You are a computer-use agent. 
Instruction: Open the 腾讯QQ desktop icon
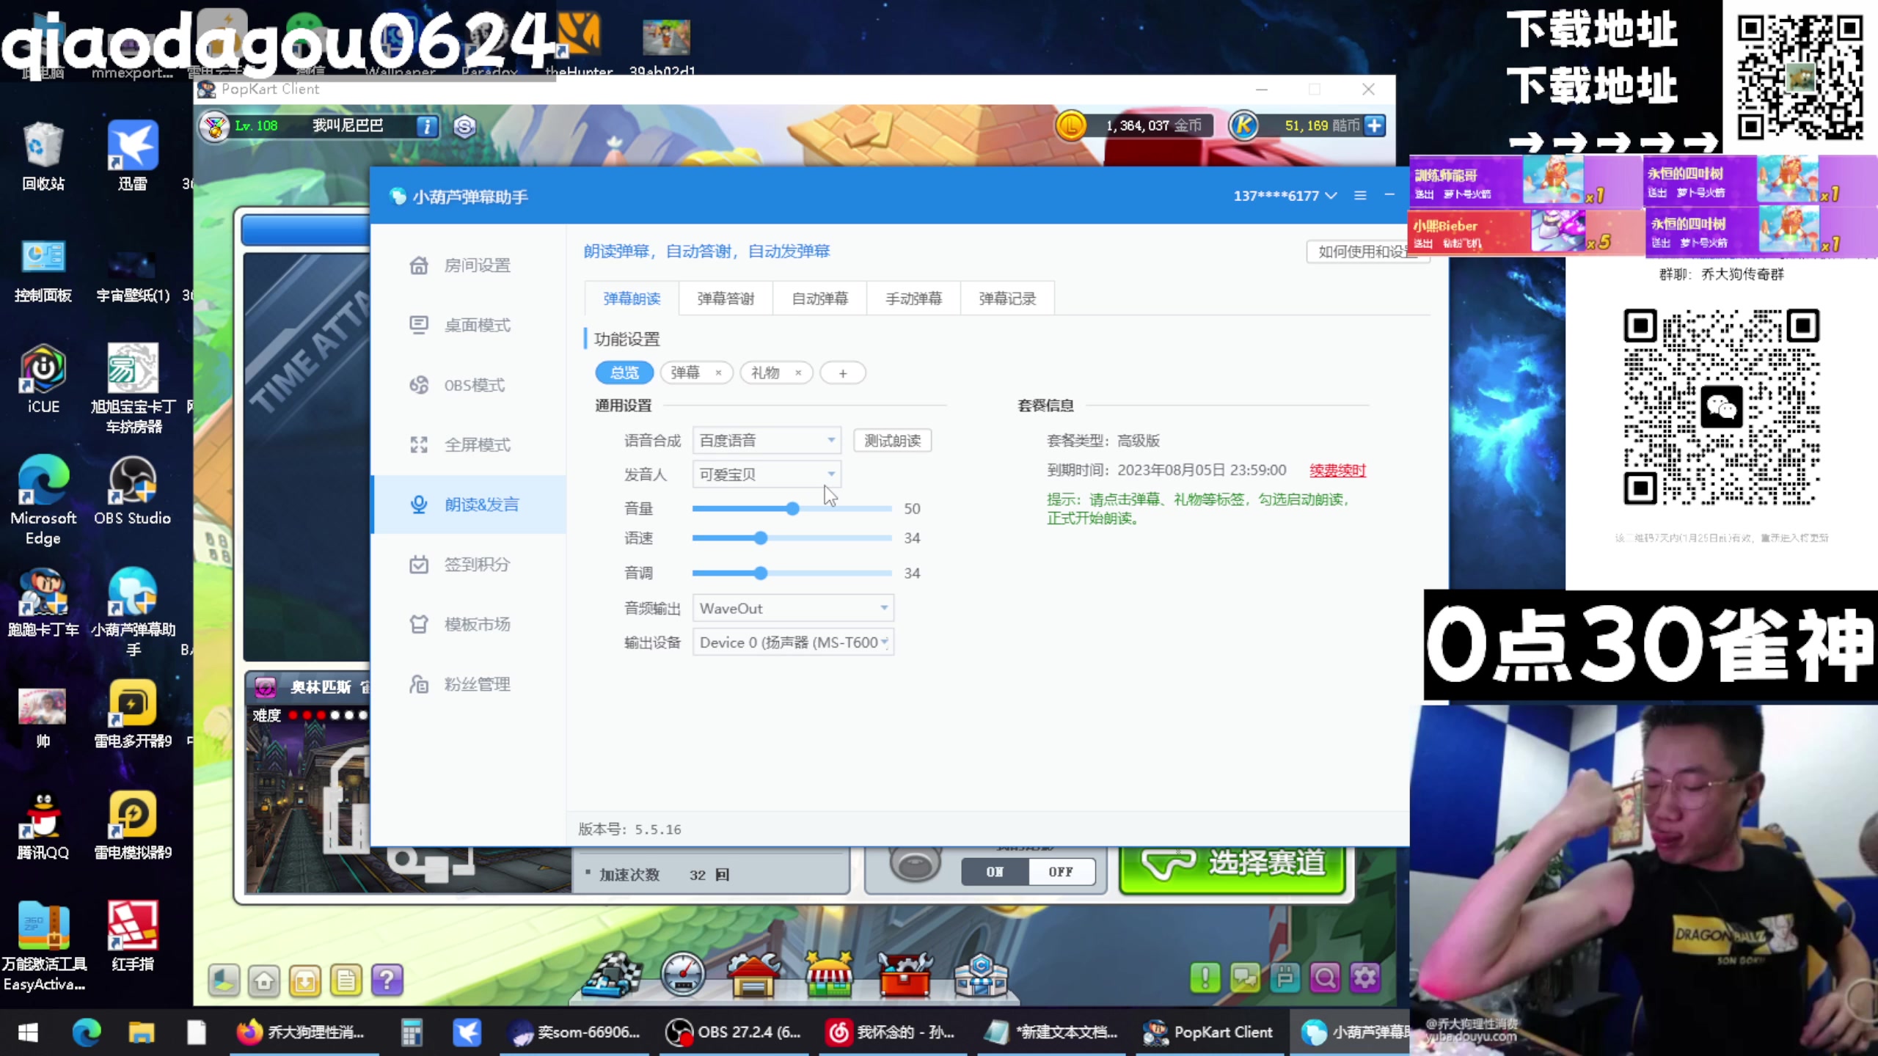43,825
